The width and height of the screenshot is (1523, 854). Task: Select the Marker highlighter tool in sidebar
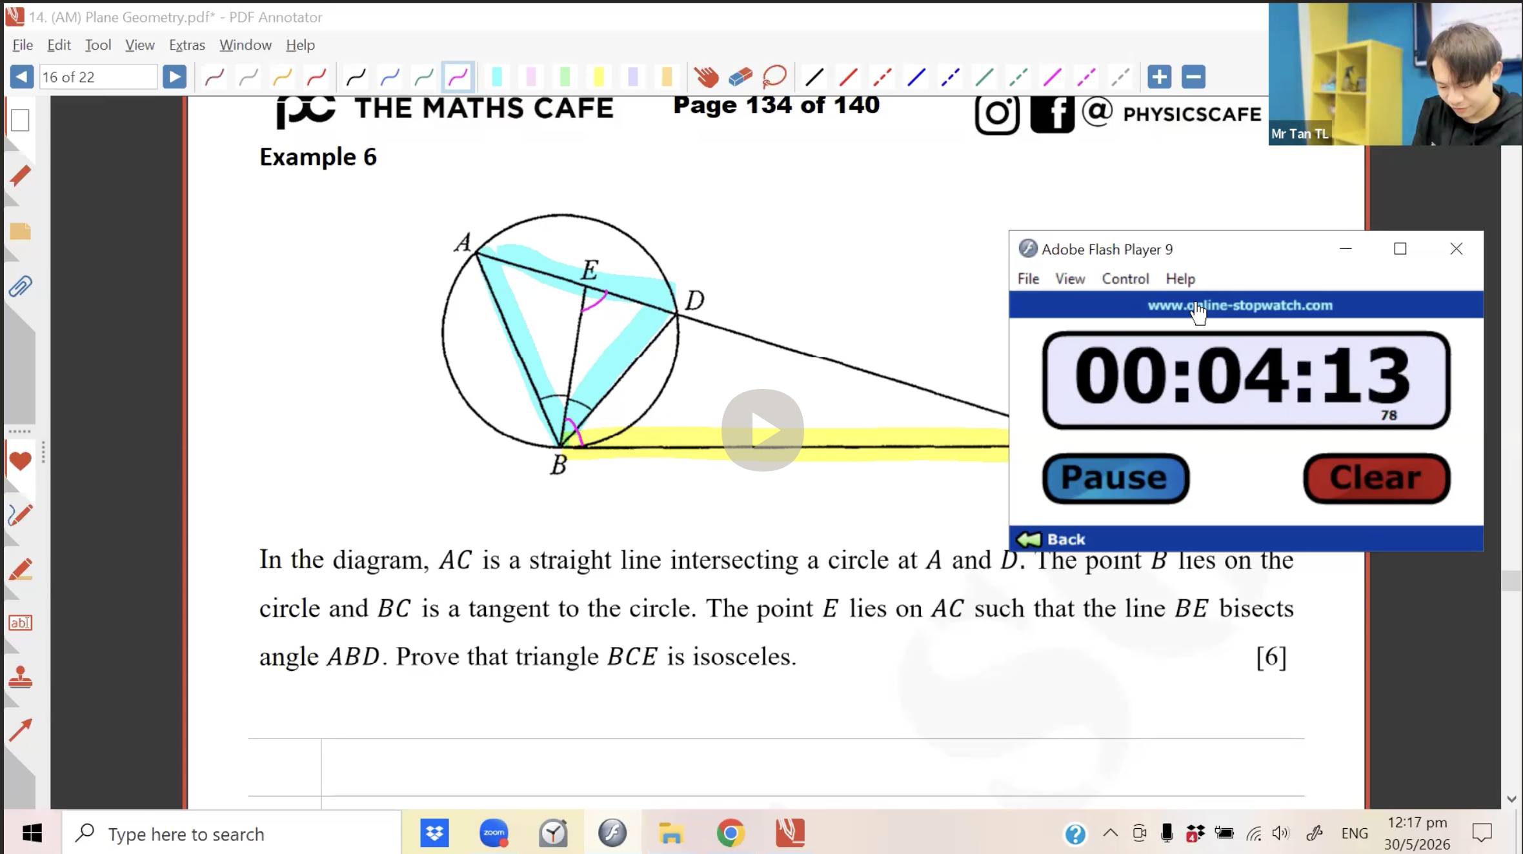(20, 570)
